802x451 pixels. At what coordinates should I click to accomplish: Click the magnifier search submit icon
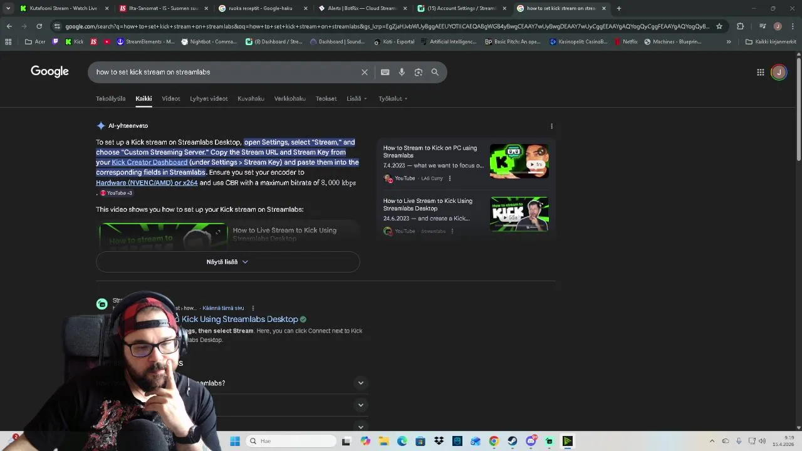point(435,72)
